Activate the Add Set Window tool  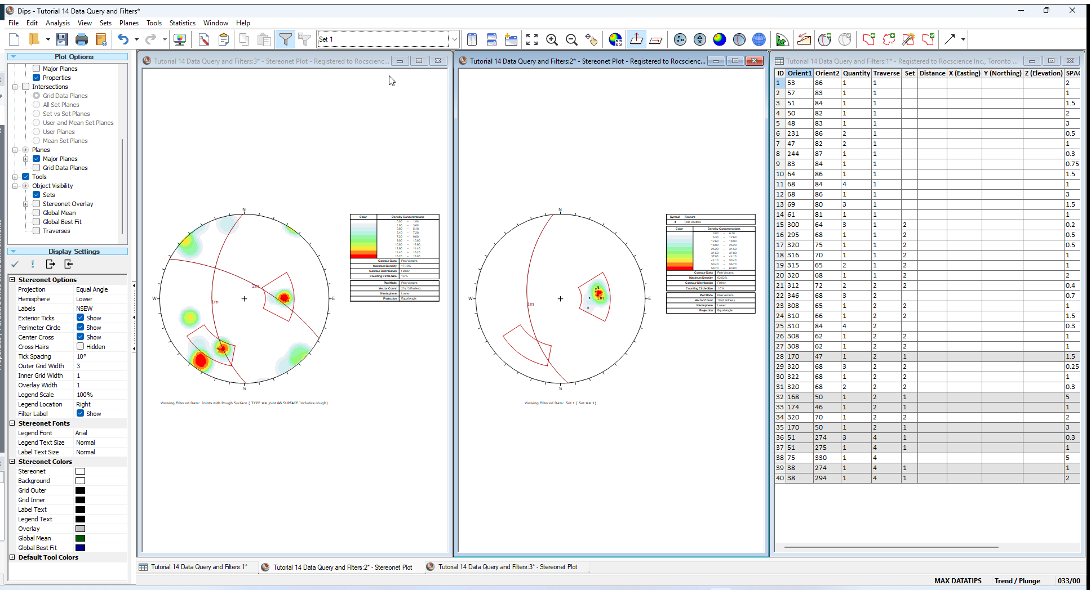coord(868,39)
